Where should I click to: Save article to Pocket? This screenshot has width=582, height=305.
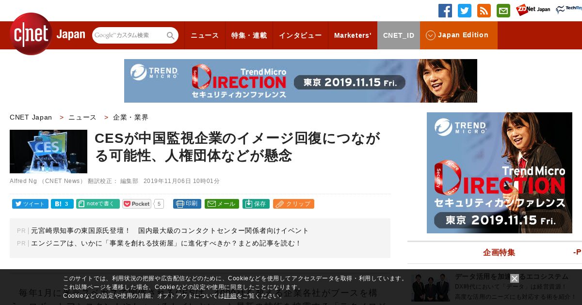coord(137,204)
